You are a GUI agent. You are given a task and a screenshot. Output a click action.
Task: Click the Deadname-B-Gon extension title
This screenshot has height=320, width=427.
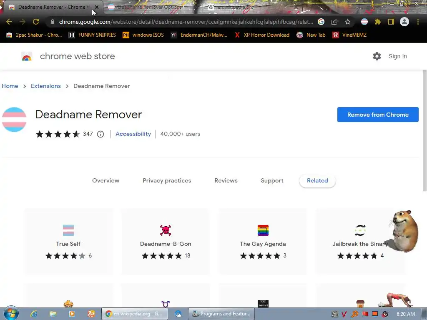point(166,244)
